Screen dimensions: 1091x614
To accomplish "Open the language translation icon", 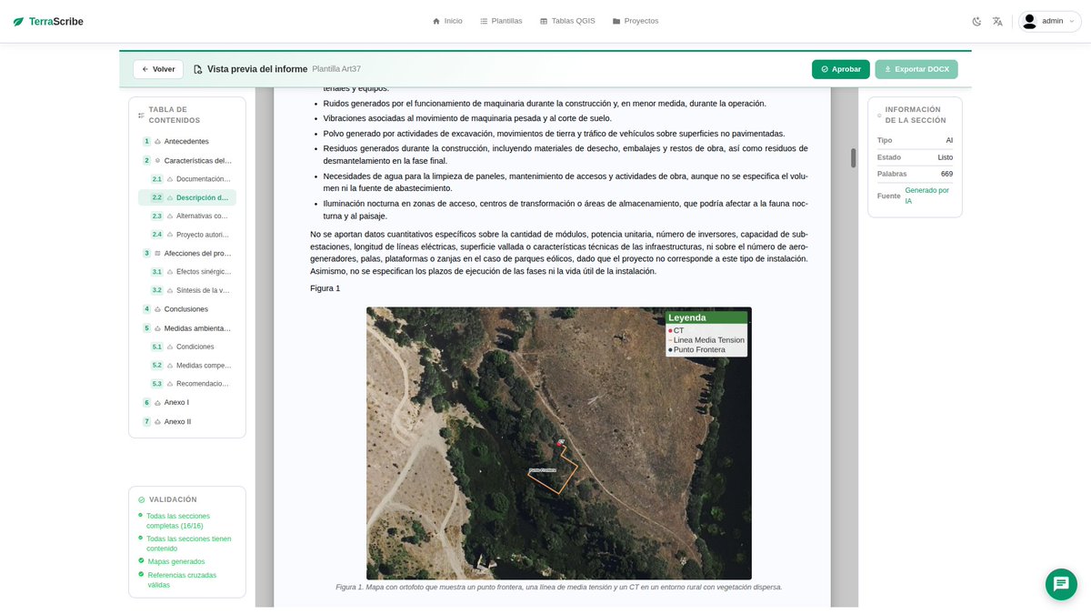I will [x=997, y=21].
